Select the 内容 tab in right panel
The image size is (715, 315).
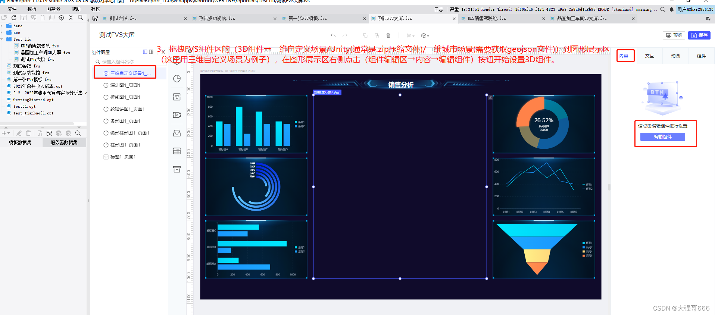[x=624, y=56]
